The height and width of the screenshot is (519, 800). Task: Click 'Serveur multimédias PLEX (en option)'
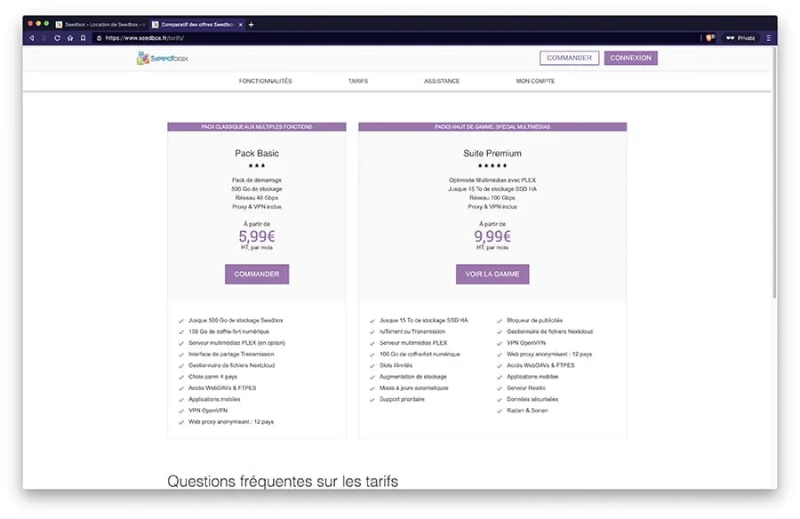236,343
